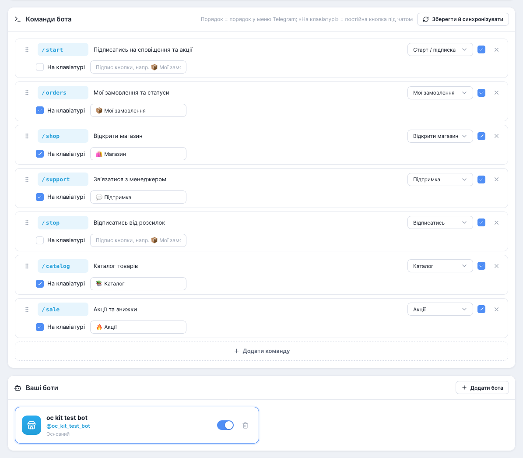Disable the /sale command enabled checkbox
523x458 pixels.
pos(481,310)
